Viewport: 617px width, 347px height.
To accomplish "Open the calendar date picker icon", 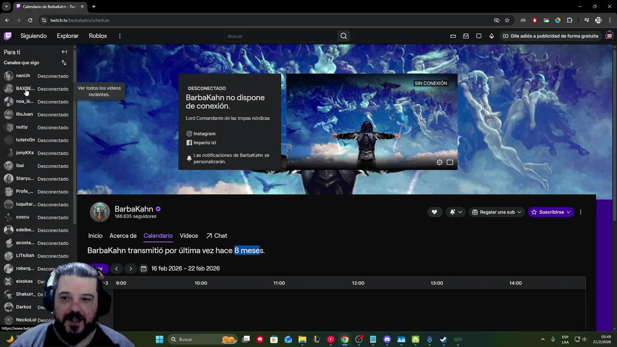I will coord(144,268).
